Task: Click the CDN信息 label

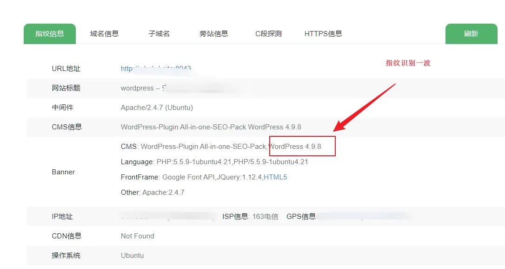Action: click(x=66, y=236)
